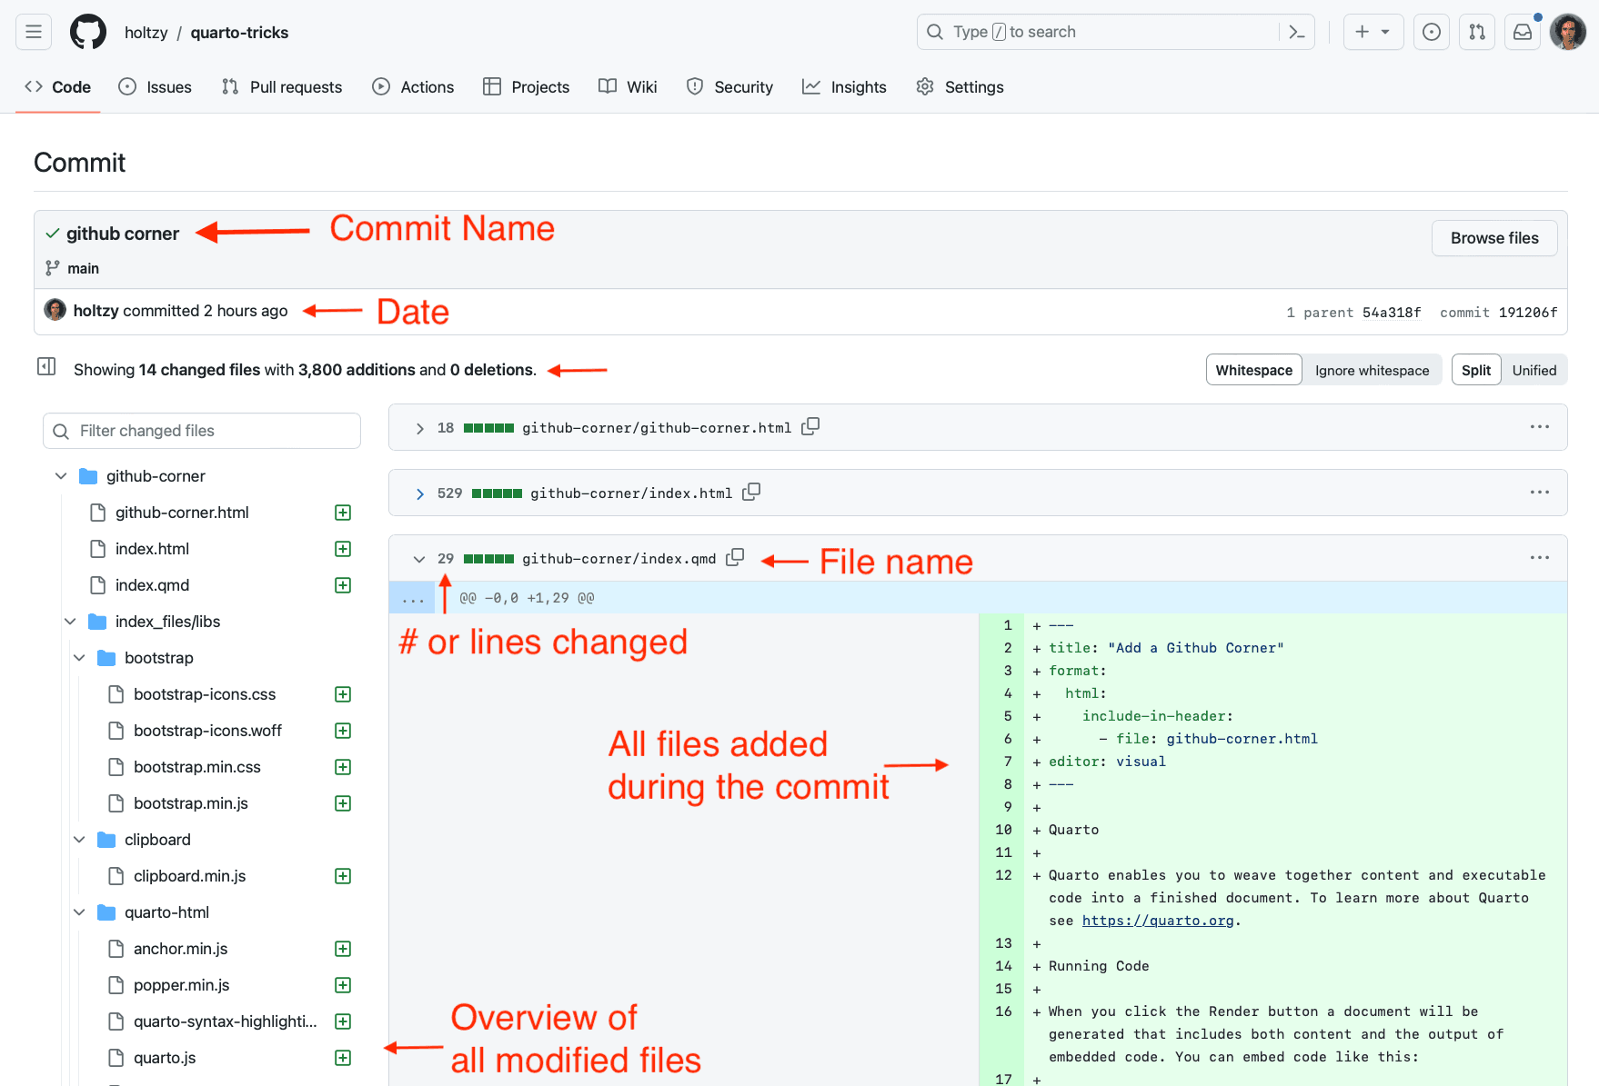Select the Ignore whitespace option
1599x1086 pixels.
tap(1372, 370)
